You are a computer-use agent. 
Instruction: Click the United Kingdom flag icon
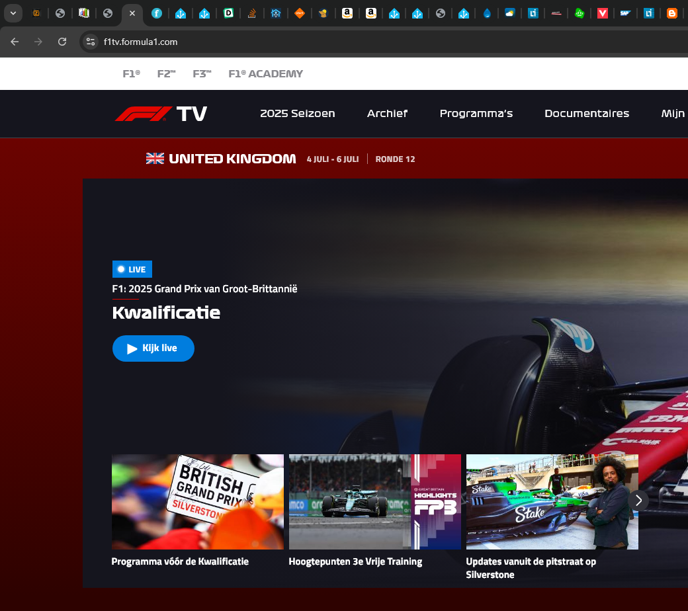155,158
